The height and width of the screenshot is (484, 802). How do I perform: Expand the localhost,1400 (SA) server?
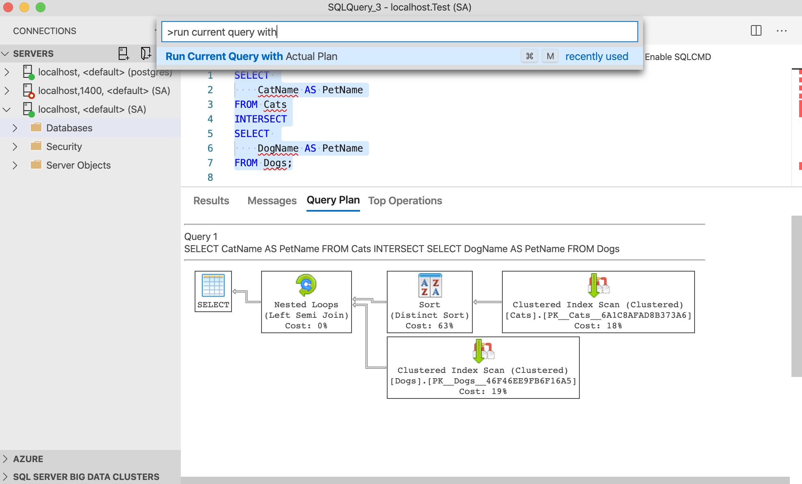coord(7,90)
